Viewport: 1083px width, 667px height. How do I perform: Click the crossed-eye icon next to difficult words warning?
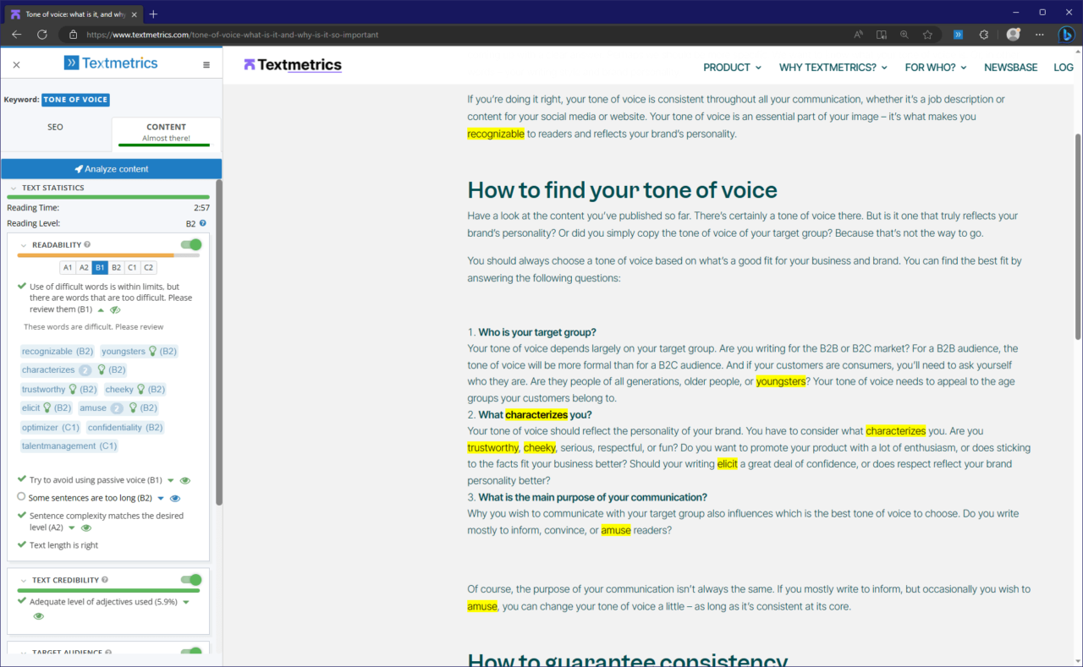[116, 309]
